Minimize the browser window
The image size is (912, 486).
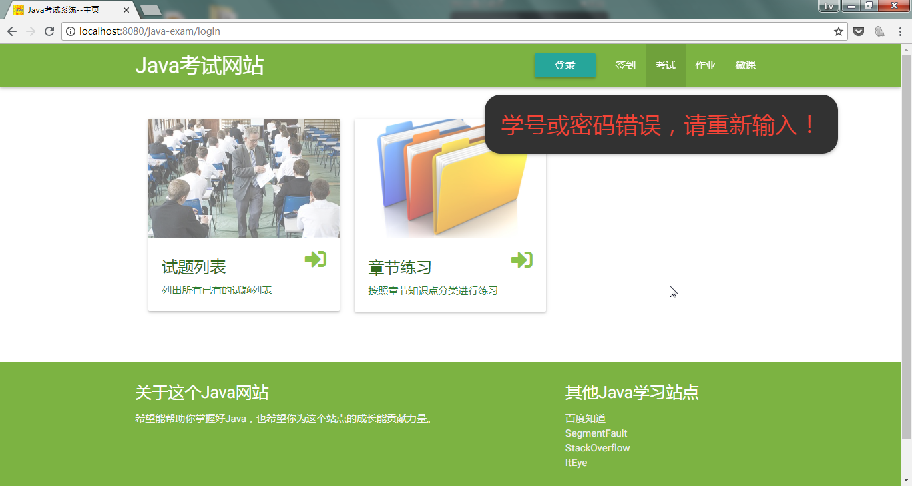point(851,6)
